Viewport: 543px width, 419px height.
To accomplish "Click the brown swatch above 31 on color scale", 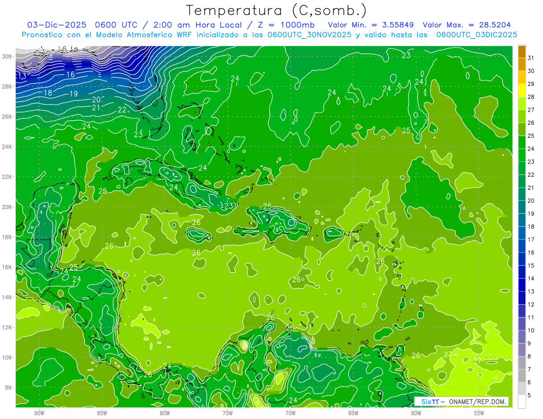I will [x=522, y=52].
